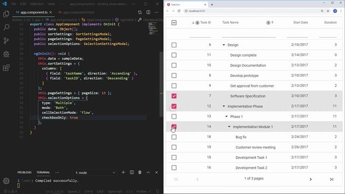Sort by the Task ID column header
This screenshot has width=345, height=194.
pos(205,23)
